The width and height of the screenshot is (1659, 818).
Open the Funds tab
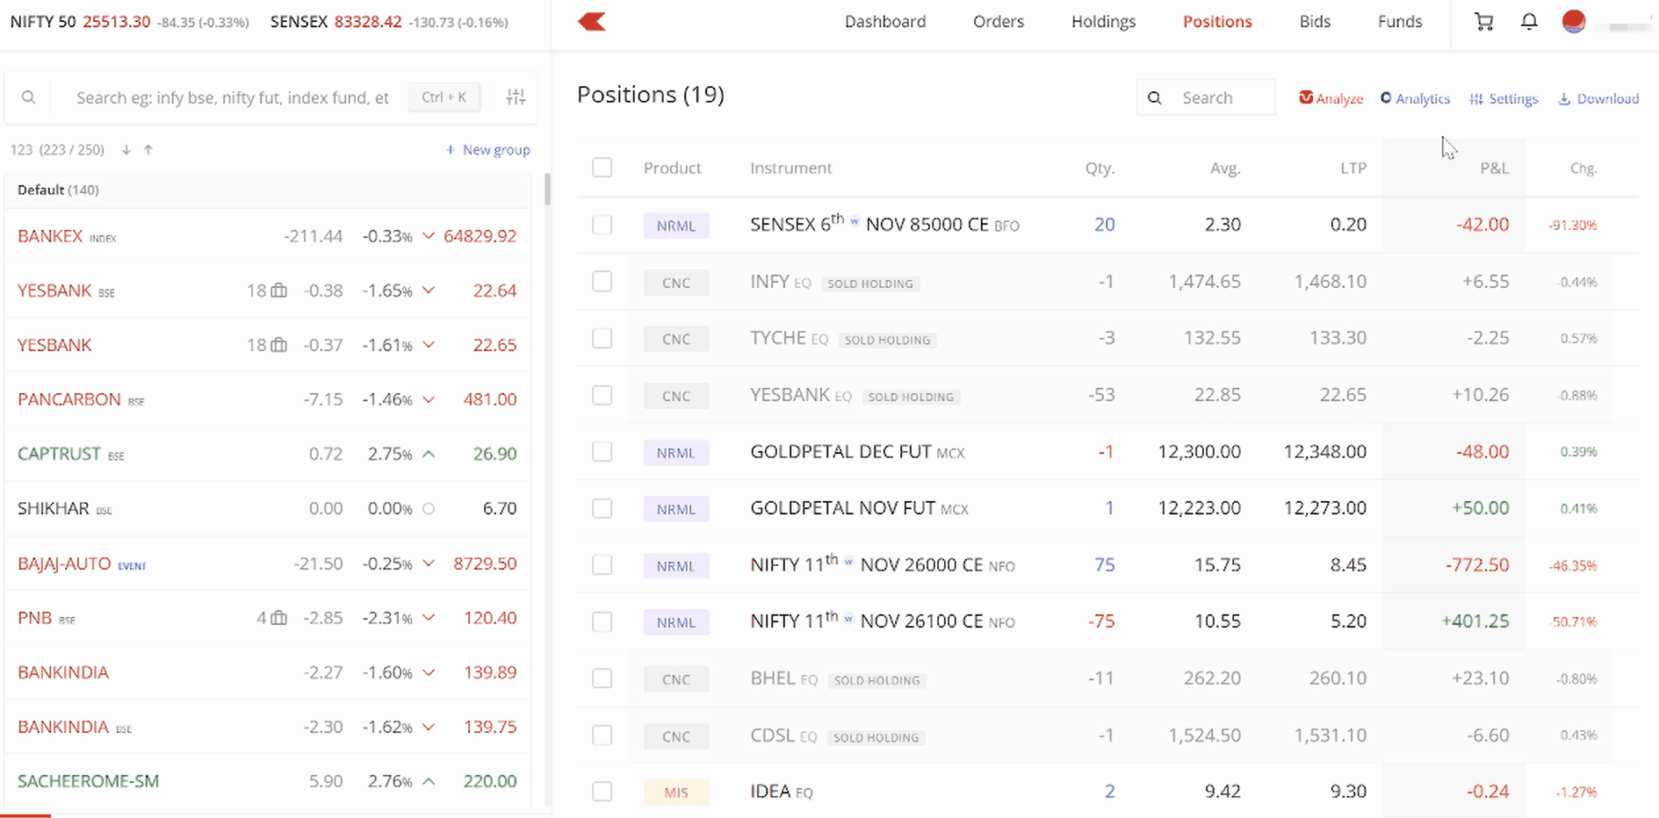1399,22
